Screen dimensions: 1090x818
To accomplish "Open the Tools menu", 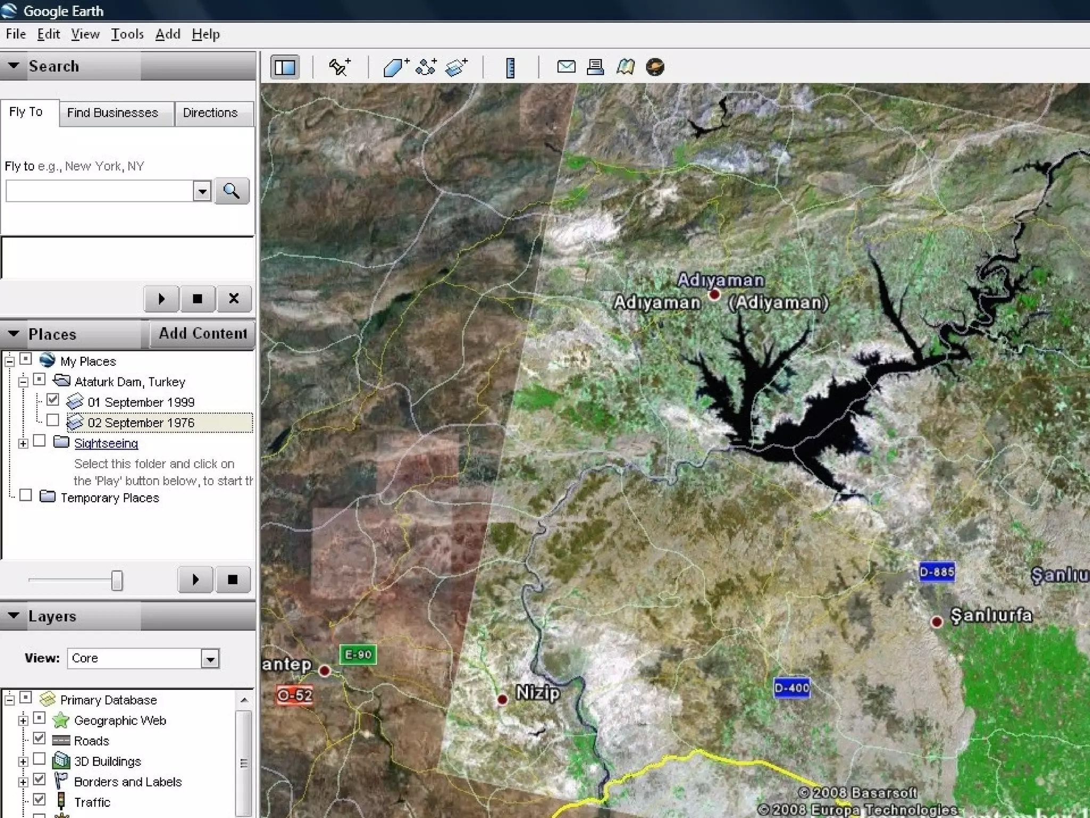I will [127, 34].
